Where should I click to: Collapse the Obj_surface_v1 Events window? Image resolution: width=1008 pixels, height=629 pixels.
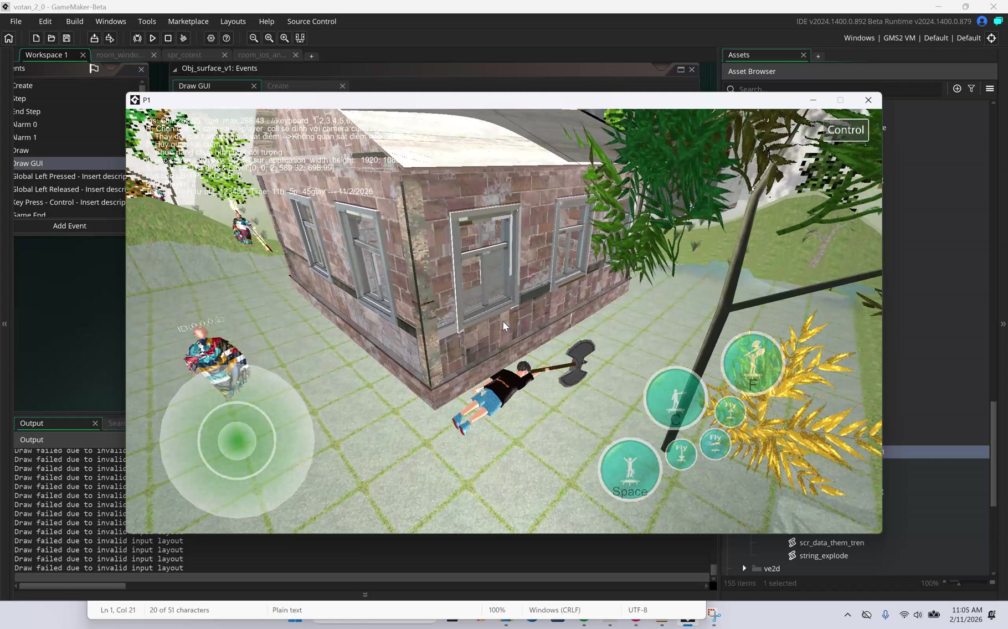175,69
